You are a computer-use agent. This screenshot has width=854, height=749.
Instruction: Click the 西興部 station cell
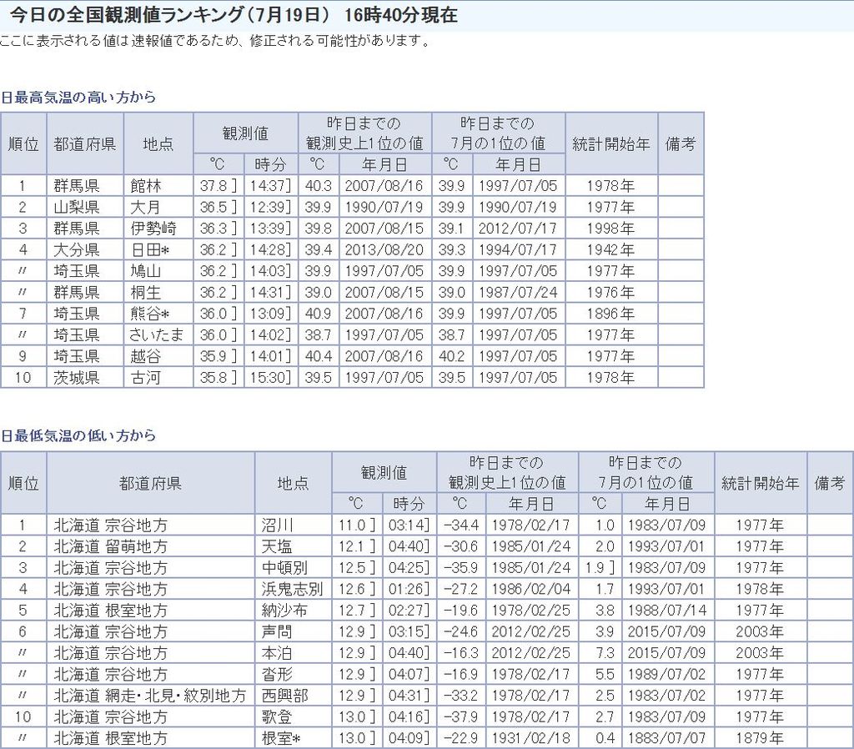[x=284, y=696]
